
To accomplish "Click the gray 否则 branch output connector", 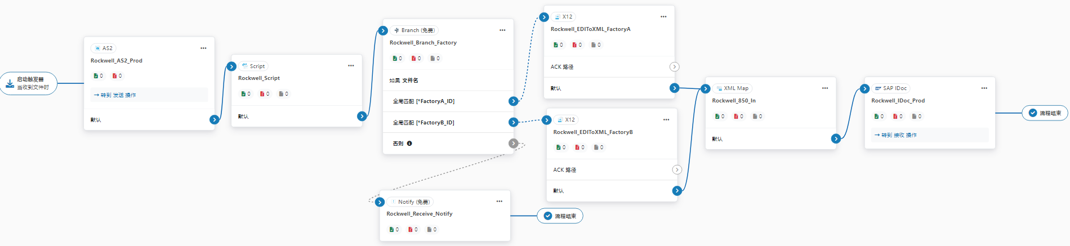I will [x=513, y=144].
